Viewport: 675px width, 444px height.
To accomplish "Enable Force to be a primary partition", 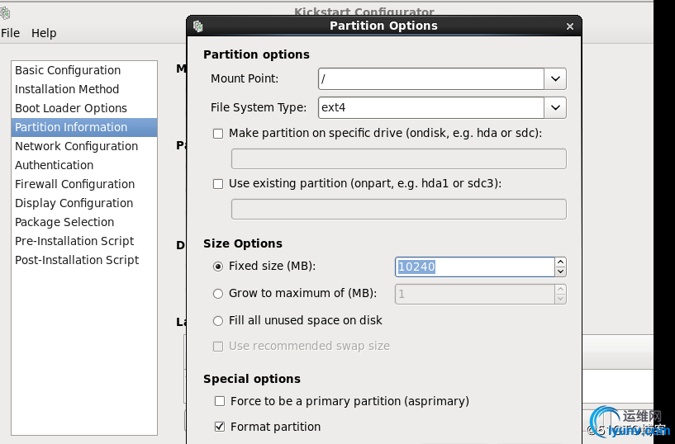I will tap(220, 401).
